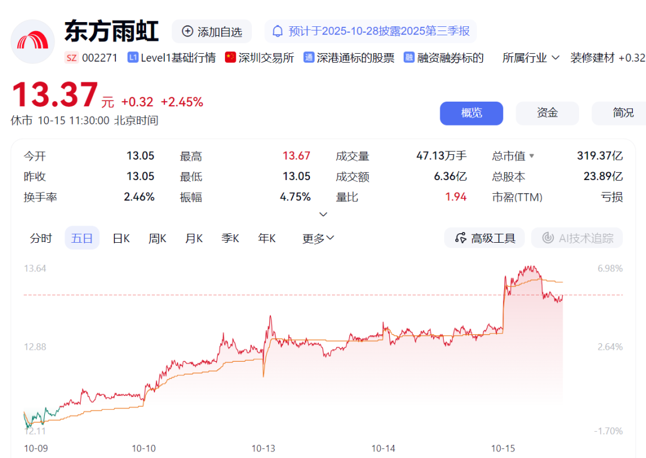Click the AI技术追踪 radar icon

tap(548, 238)
